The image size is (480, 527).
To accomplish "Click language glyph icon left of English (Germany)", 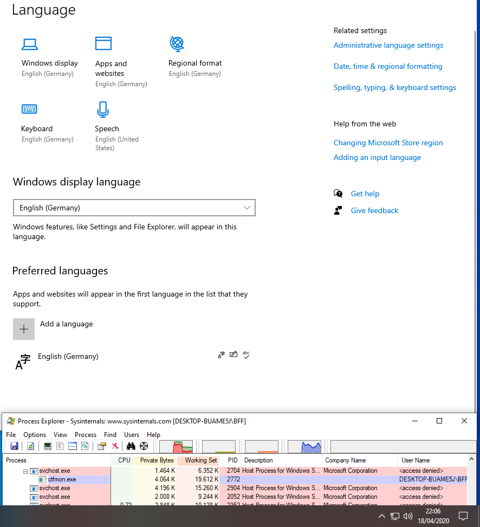I will (23, 362).
